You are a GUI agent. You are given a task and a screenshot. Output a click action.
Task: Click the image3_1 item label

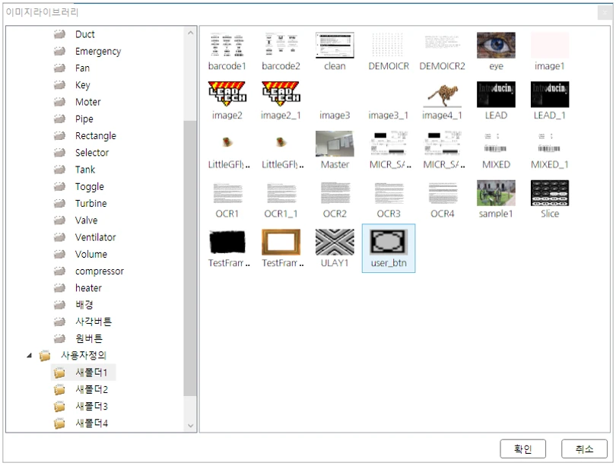[389, 115]
